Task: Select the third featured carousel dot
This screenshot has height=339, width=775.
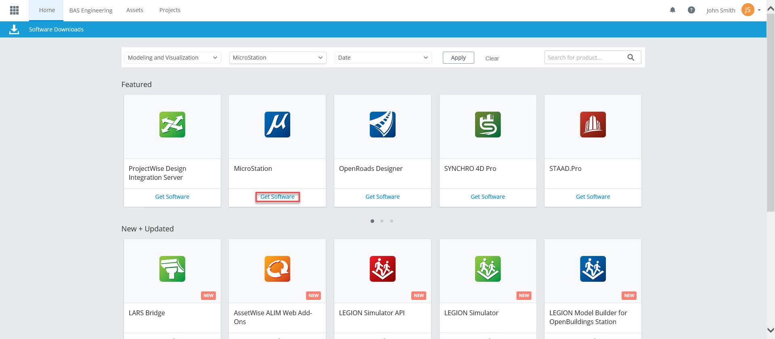Action: point(392,221)
